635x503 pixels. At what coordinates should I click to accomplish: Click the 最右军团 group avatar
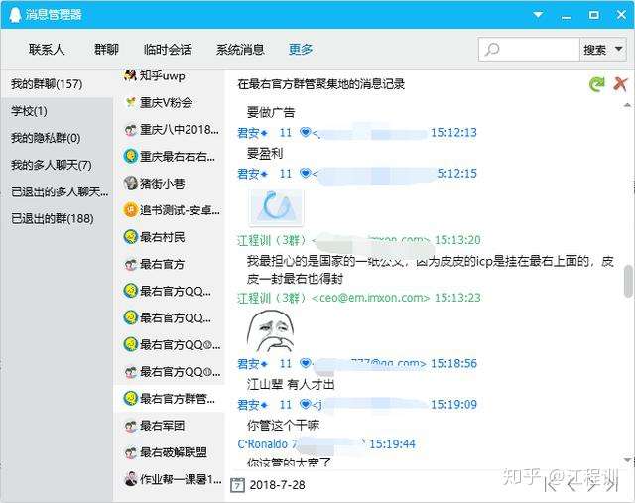(x=130, y=426)
